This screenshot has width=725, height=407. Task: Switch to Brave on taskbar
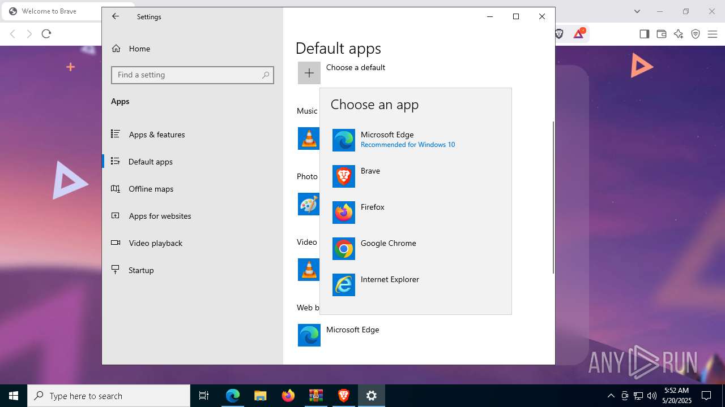[x=343, y=396]
